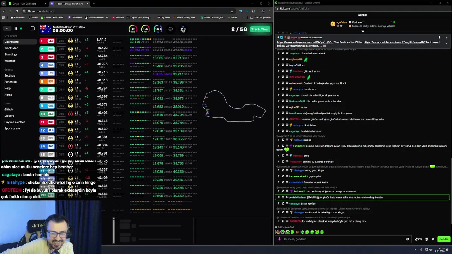Screen dimensions: 452x254
Task: Open the Kick chat shop icon
Action: coord(427,239)
